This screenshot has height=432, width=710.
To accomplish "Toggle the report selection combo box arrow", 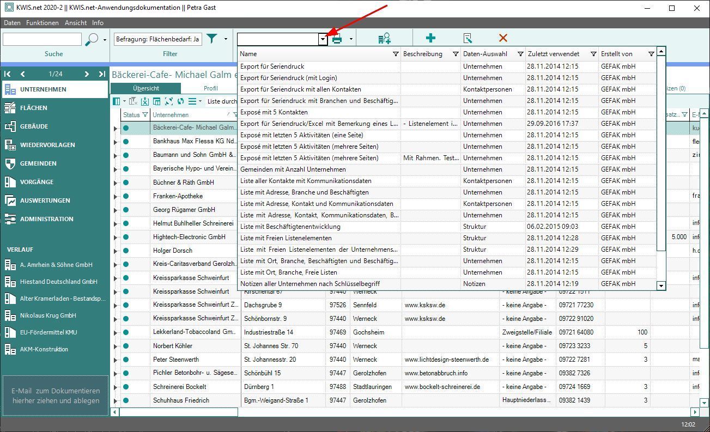I will (323, 39).
